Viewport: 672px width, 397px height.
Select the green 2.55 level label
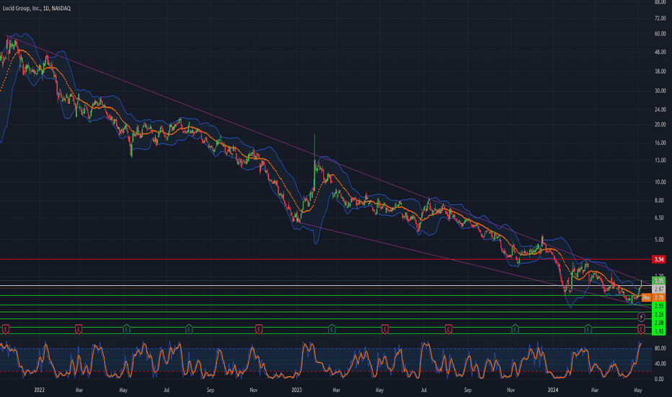[659, 306]
